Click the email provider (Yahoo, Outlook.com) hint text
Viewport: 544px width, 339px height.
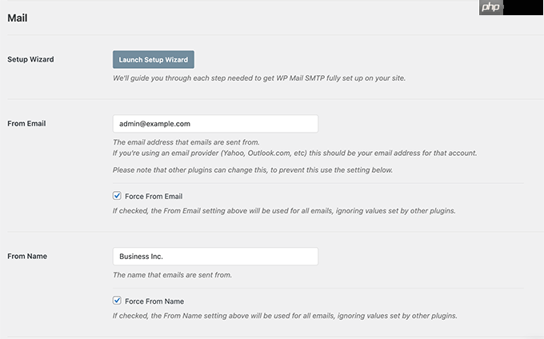point(294,154)
